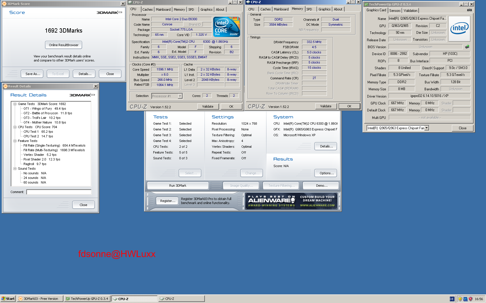The width and height of the screenshot is (486, 303).
Task: Click the Save As... button
Action: click(33, 74)
